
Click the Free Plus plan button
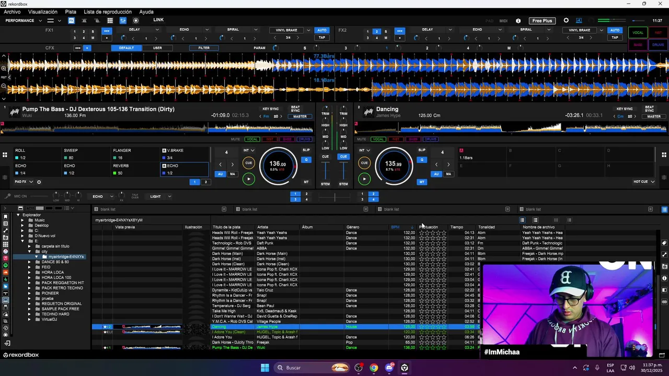[542, 21]
